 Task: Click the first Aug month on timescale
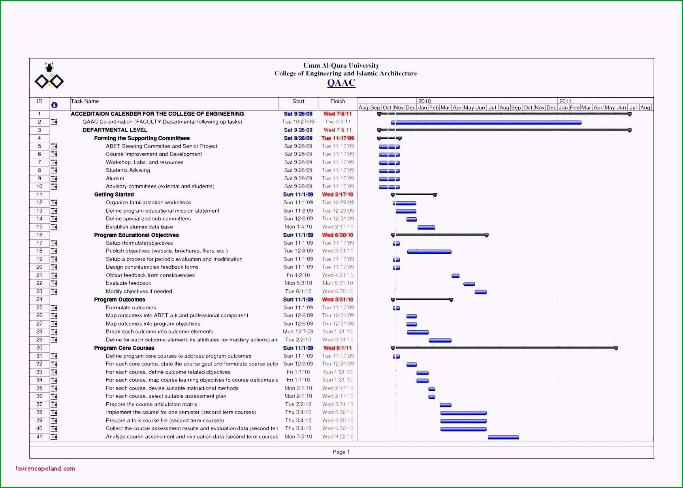point(363,107)
